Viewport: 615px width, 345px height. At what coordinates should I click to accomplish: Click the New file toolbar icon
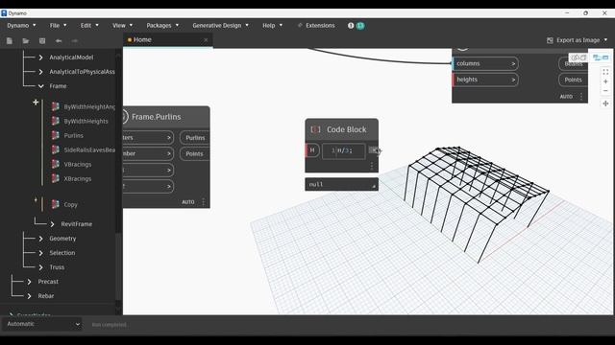10,40
